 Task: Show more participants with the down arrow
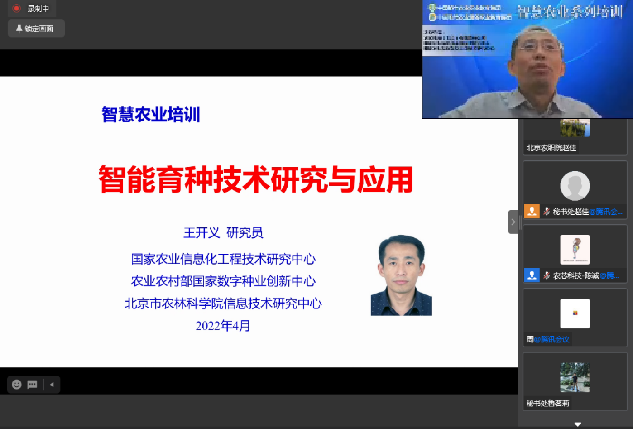577,424
